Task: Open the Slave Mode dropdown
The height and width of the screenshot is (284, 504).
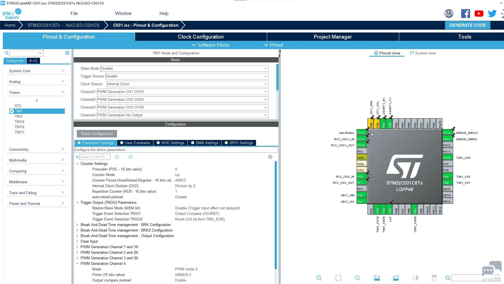Action: 184,68
